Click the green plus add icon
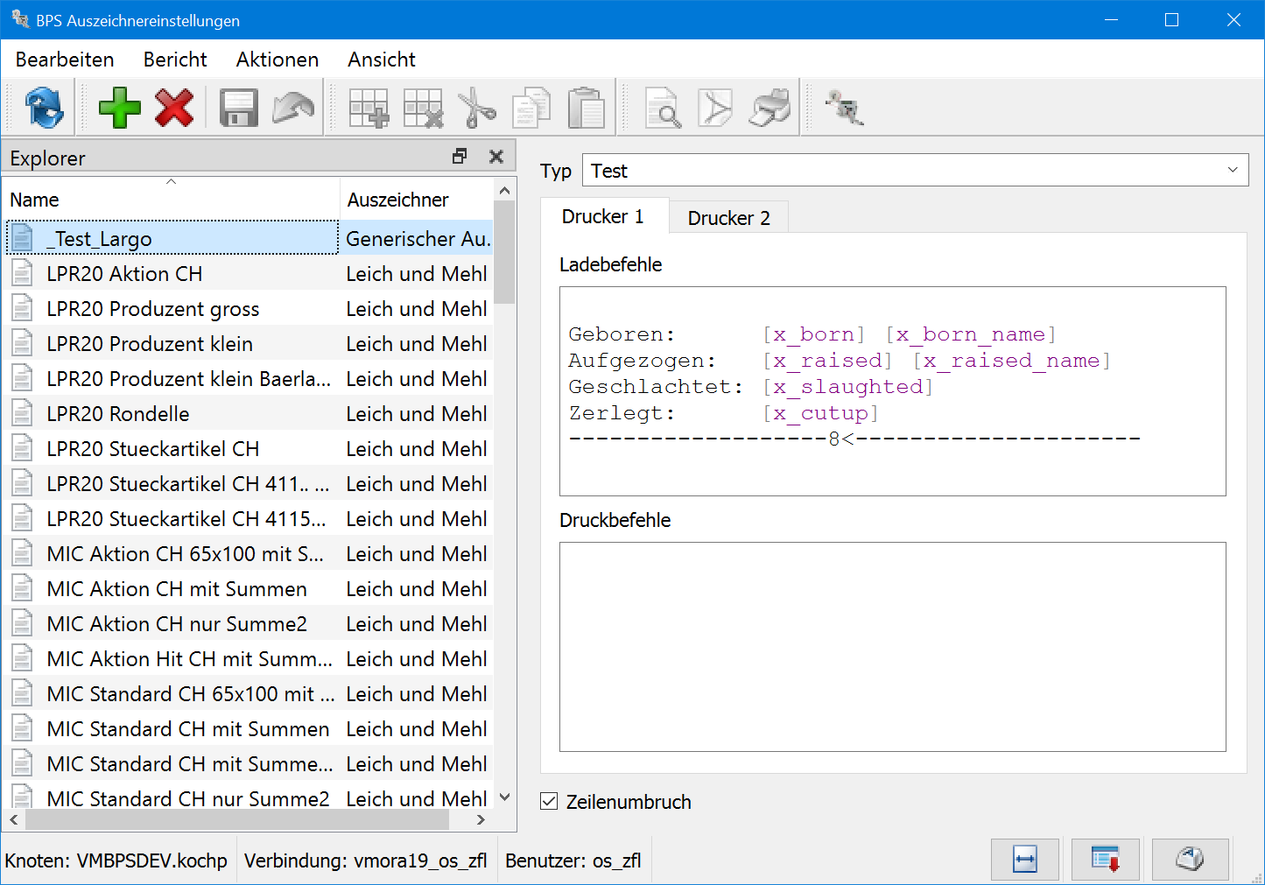 120,109
